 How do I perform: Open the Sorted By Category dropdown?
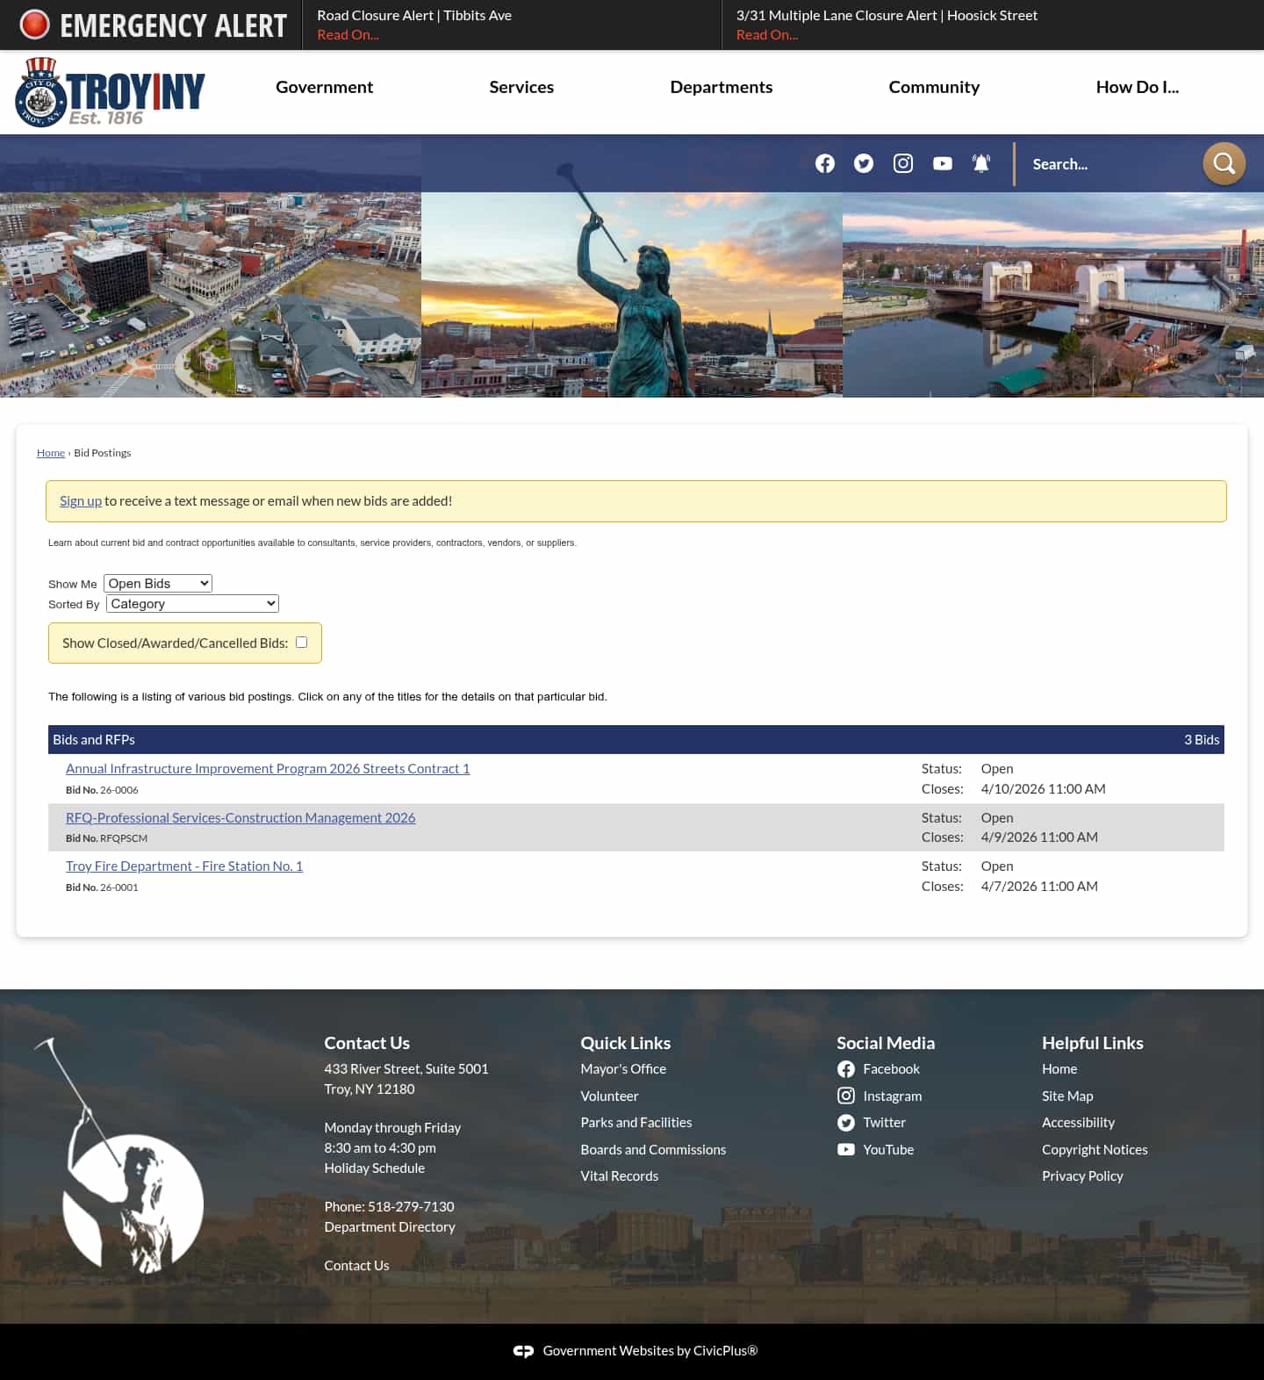click(192, 604)
